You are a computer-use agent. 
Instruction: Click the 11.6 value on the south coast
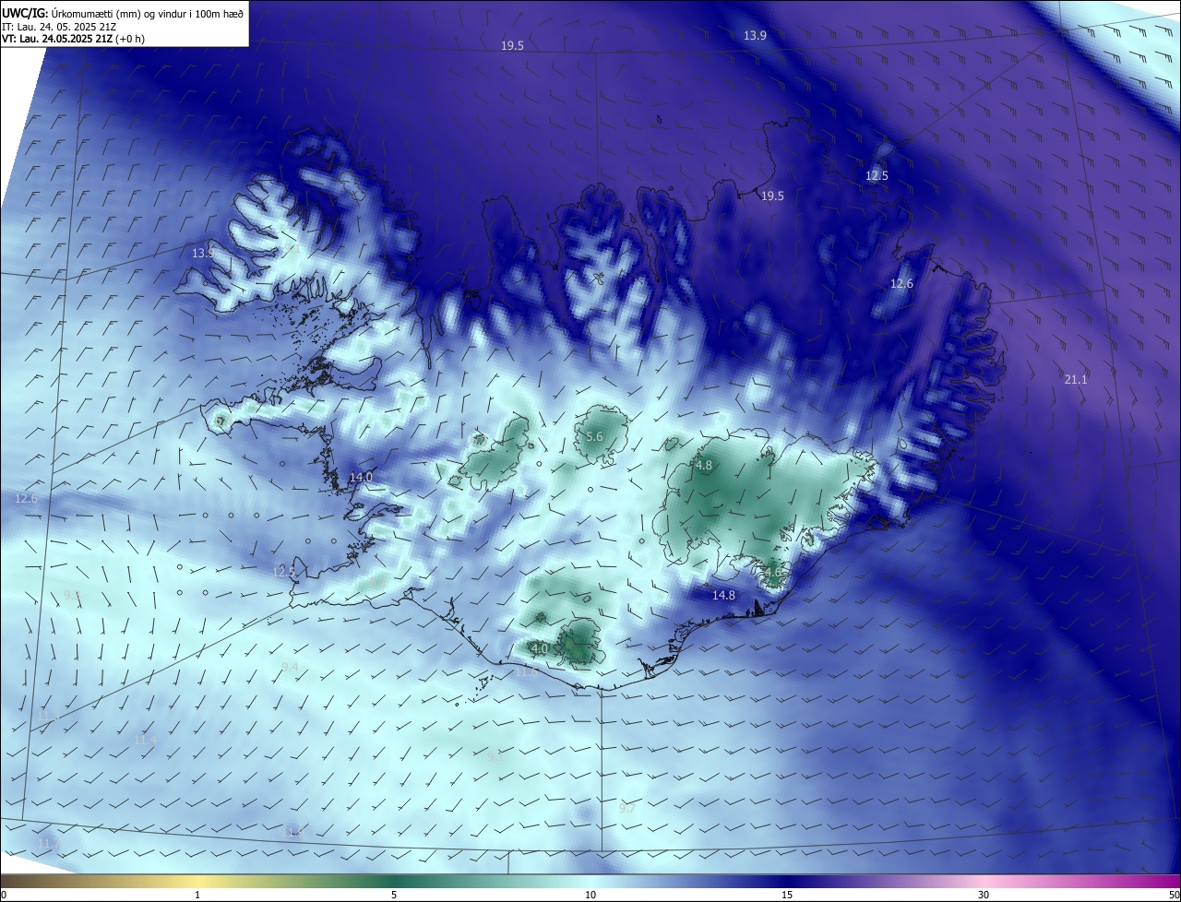tap(526, 671)
